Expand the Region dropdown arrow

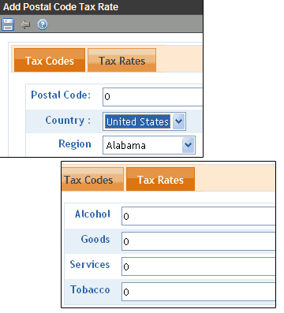click(x=189, y=145)
